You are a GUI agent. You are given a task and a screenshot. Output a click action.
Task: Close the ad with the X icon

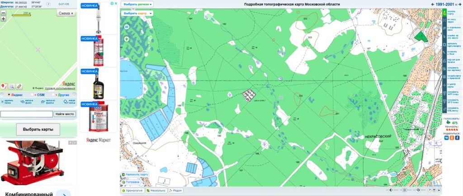[116, 4]
